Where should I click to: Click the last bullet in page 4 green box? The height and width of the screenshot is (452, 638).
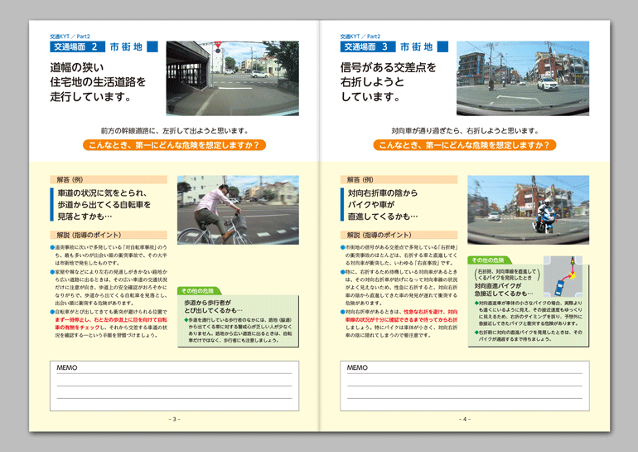[529, 336]
